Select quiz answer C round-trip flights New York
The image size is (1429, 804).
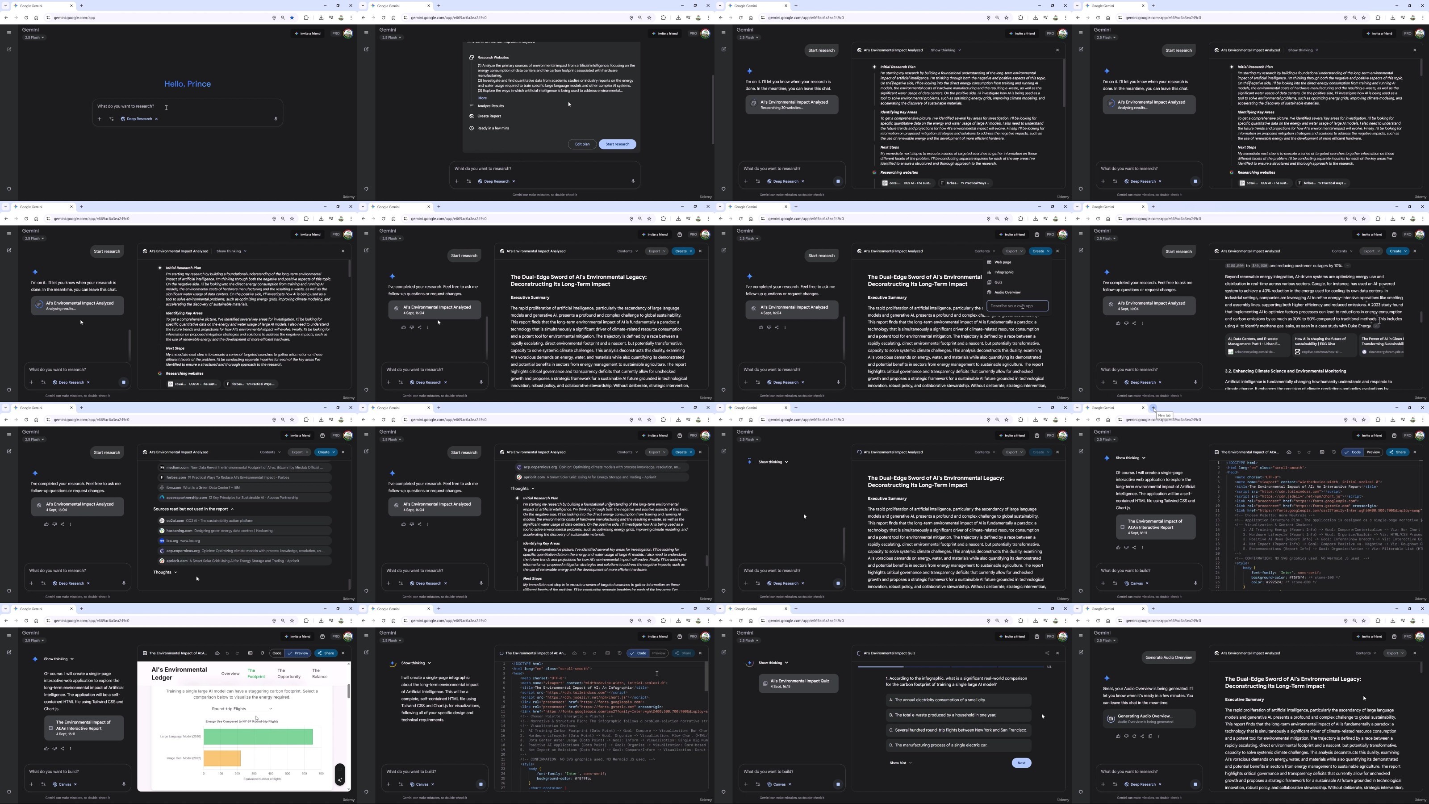(958, 730)
